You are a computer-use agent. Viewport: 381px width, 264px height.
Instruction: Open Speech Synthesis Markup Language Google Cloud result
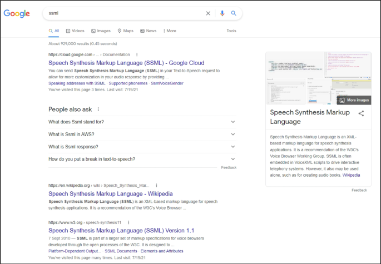126,63
